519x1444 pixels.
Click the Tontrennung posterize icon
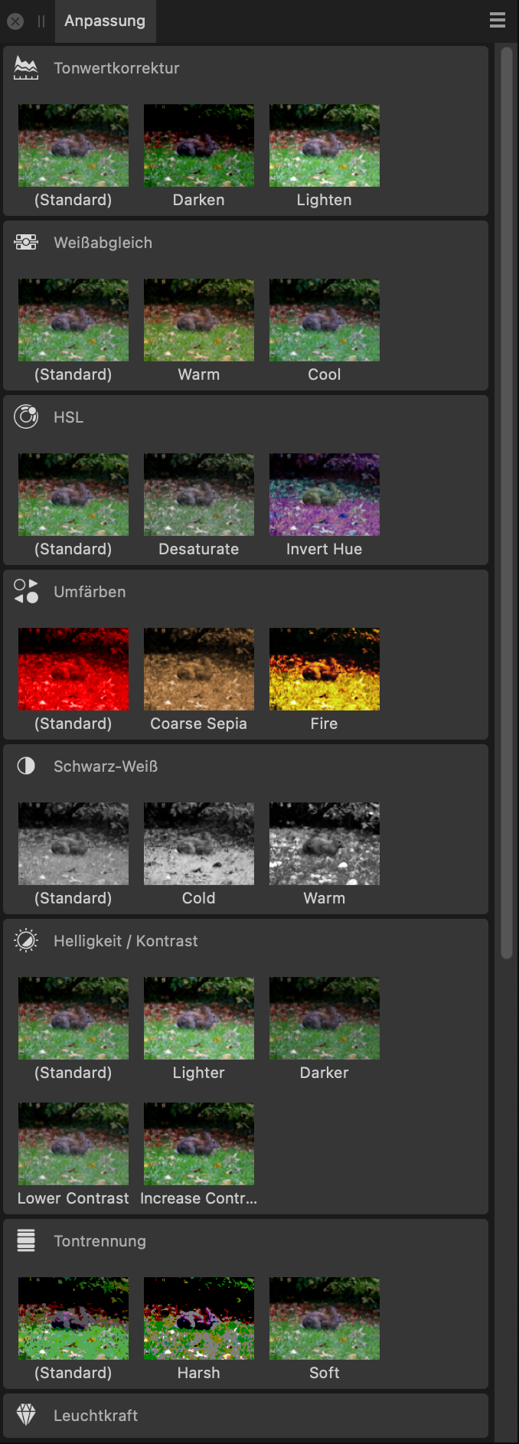coord(26,1240)
